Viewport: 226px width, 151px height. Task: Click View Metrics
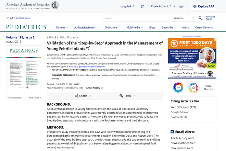click(x=208, y=88)
